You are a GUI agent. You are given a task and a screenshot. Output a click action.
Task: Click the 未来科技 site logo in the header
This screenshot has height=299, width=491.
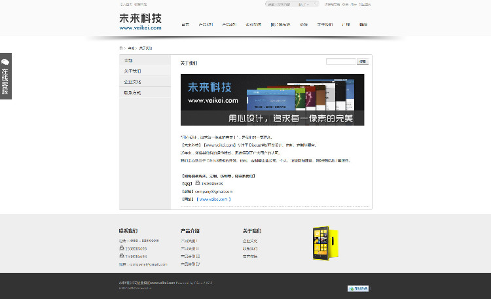[140, 22]
